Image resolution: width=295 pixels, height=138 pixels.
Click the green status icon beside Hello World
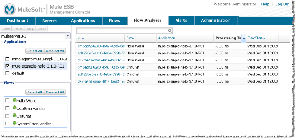(14, 100)
